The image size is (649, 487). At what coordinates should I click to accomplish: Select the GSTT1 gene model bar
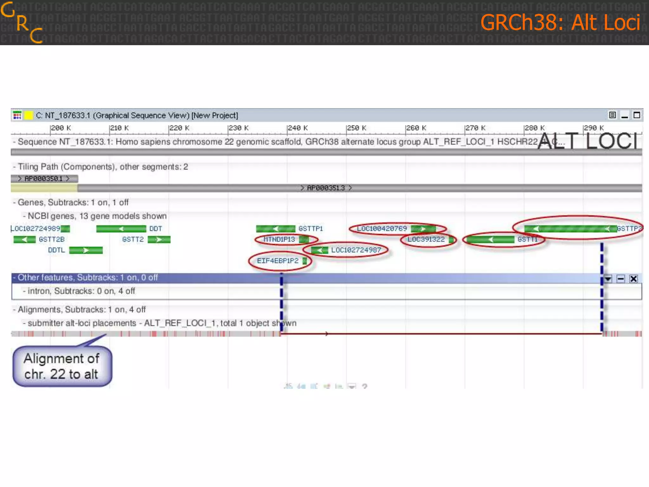491,239
